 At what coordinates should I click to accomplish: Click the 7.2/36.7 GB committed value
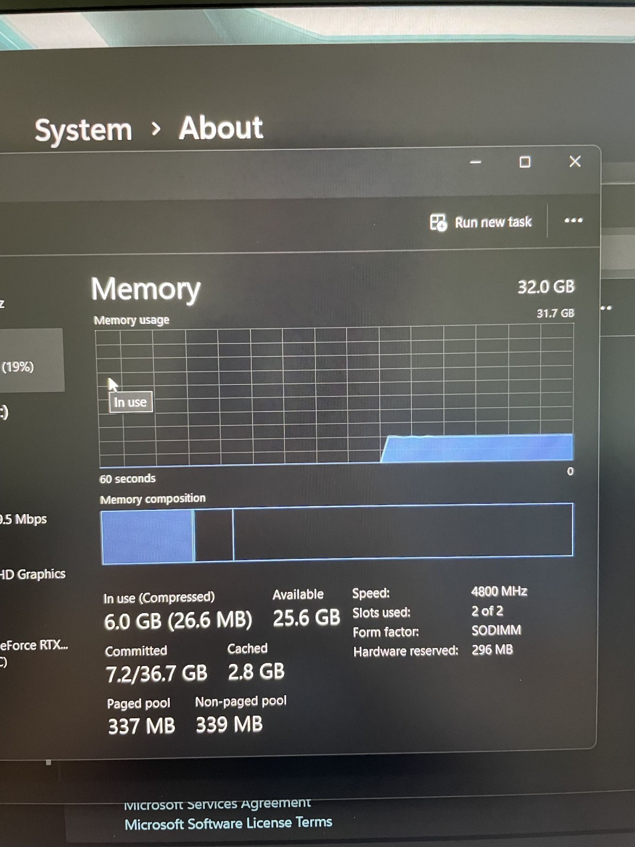pyautogui.click(x=156, y=673)
